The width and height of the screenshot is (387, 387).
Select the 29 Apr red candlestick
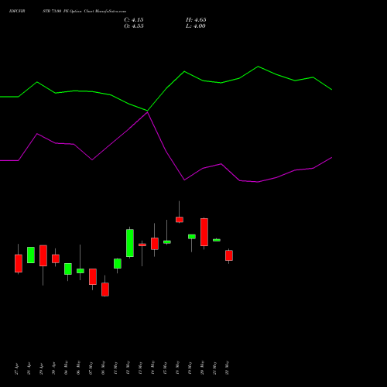[x=43, y=255]
